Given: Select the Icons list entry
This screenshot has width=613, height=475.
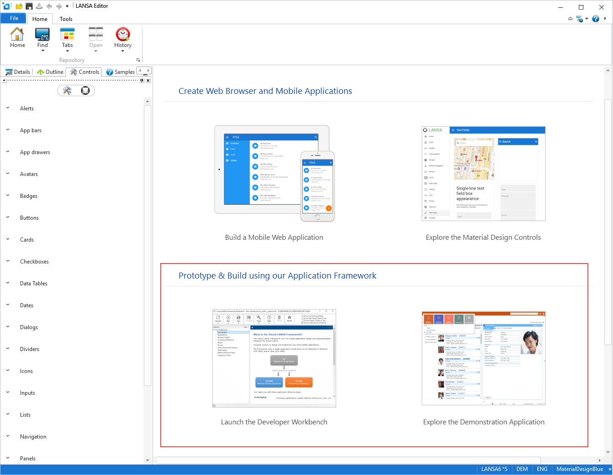Looking at the screenshot, I should 26,371.
